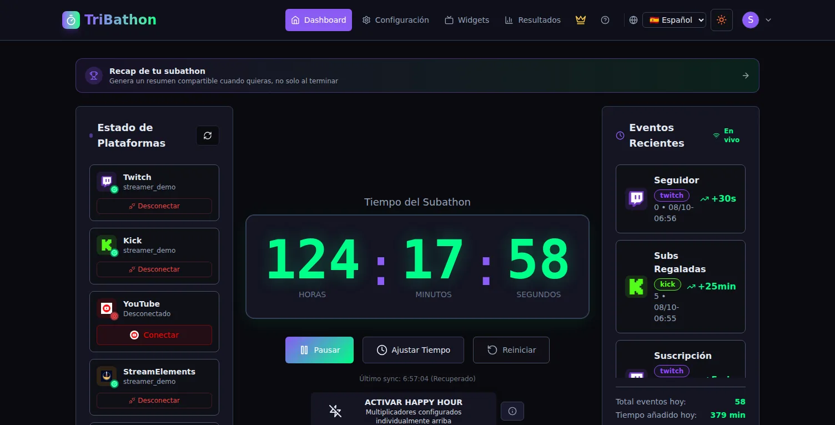
Task: Click the twitch tag on Seguidor event
Action: pyautogui.click(x=672, y=196)
